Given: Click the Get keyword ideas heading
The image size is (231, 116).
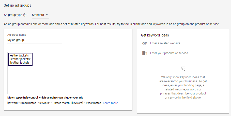Looking at the screenshot, I should click(155, 35).
